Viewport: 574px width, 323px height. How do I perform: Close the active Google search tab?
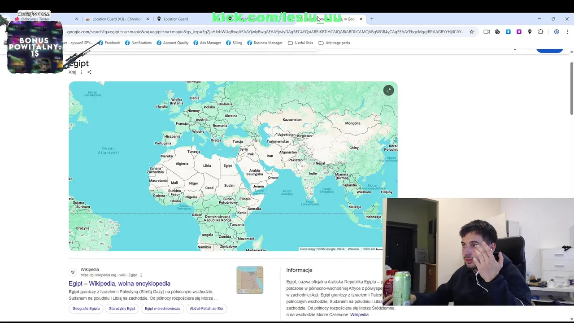click(x=361, y=19)
